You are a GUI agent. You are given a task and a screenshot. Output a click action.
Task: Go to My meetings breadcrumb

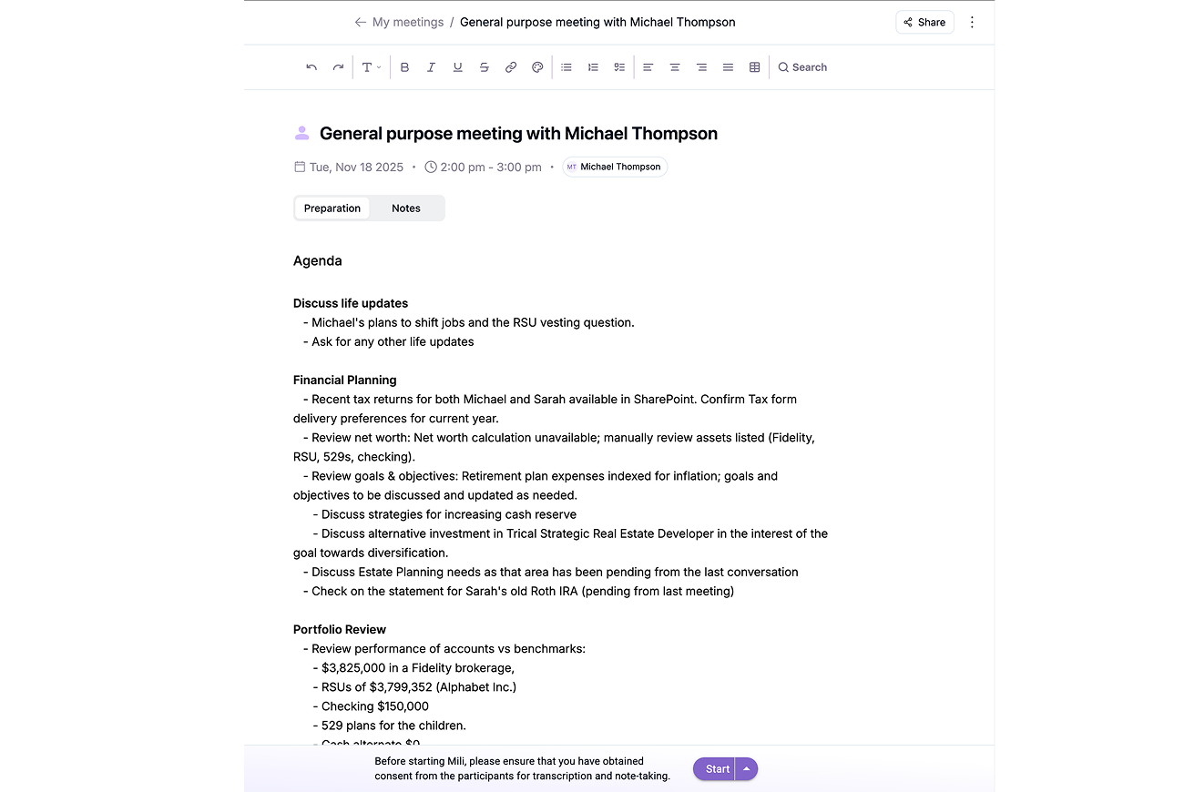(408, 22)
